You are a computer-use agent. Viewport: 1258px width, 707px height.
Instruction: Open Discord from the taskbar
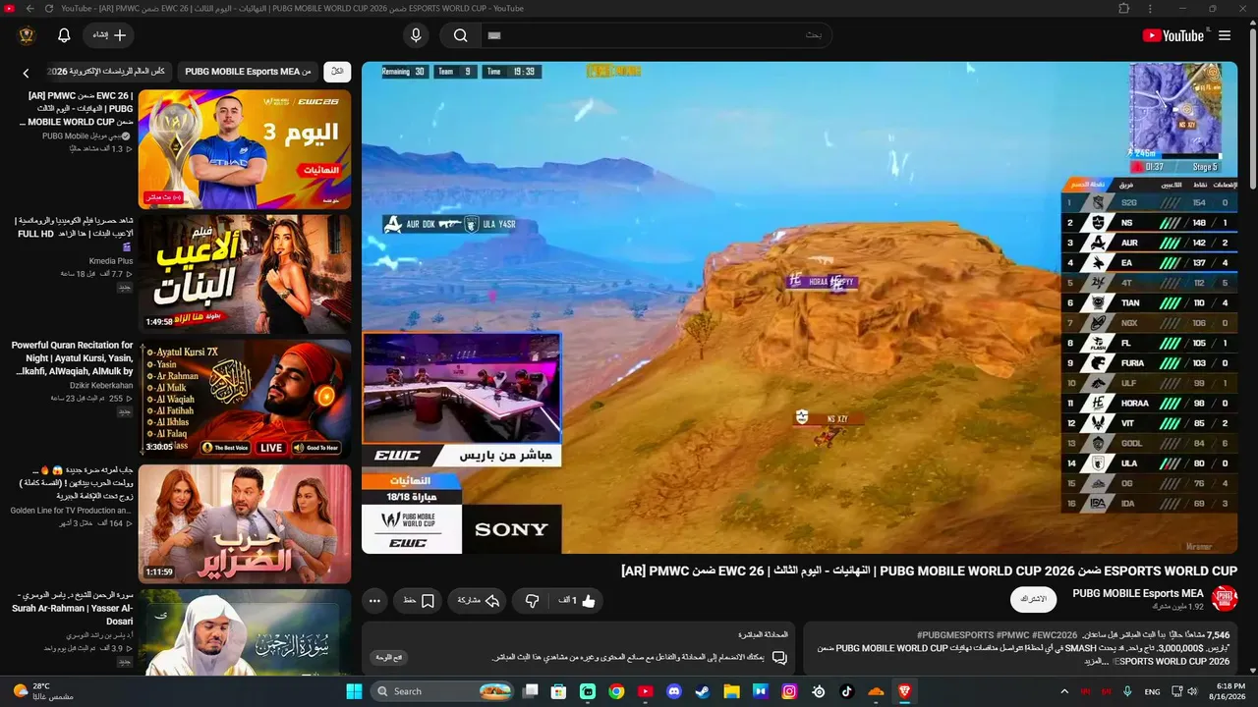point(673,691)
